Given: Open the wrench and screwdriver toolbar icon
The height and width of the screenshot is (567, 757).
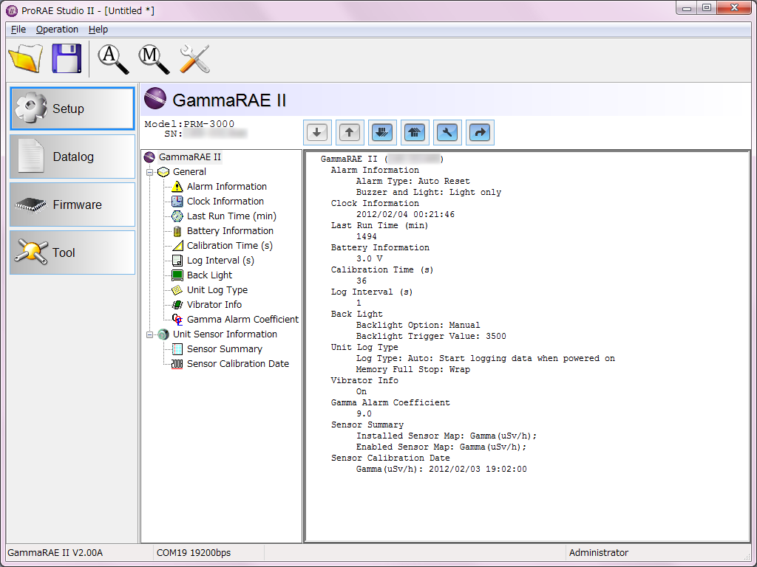Looking at the screenshot, I should pos(194,59).
